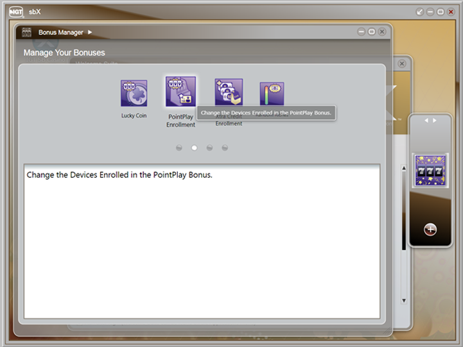Open the Xtra Credit Enrollment icon

point(229,92)
